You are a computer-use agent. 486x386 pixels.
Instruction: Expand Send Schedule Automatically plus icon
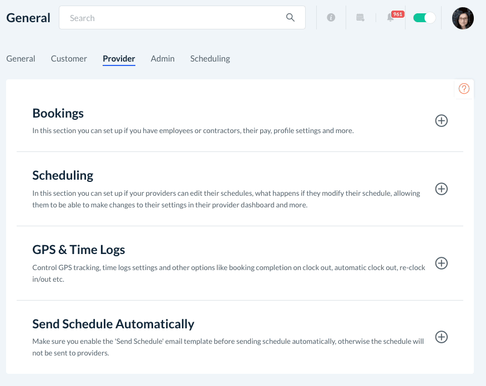441,337
